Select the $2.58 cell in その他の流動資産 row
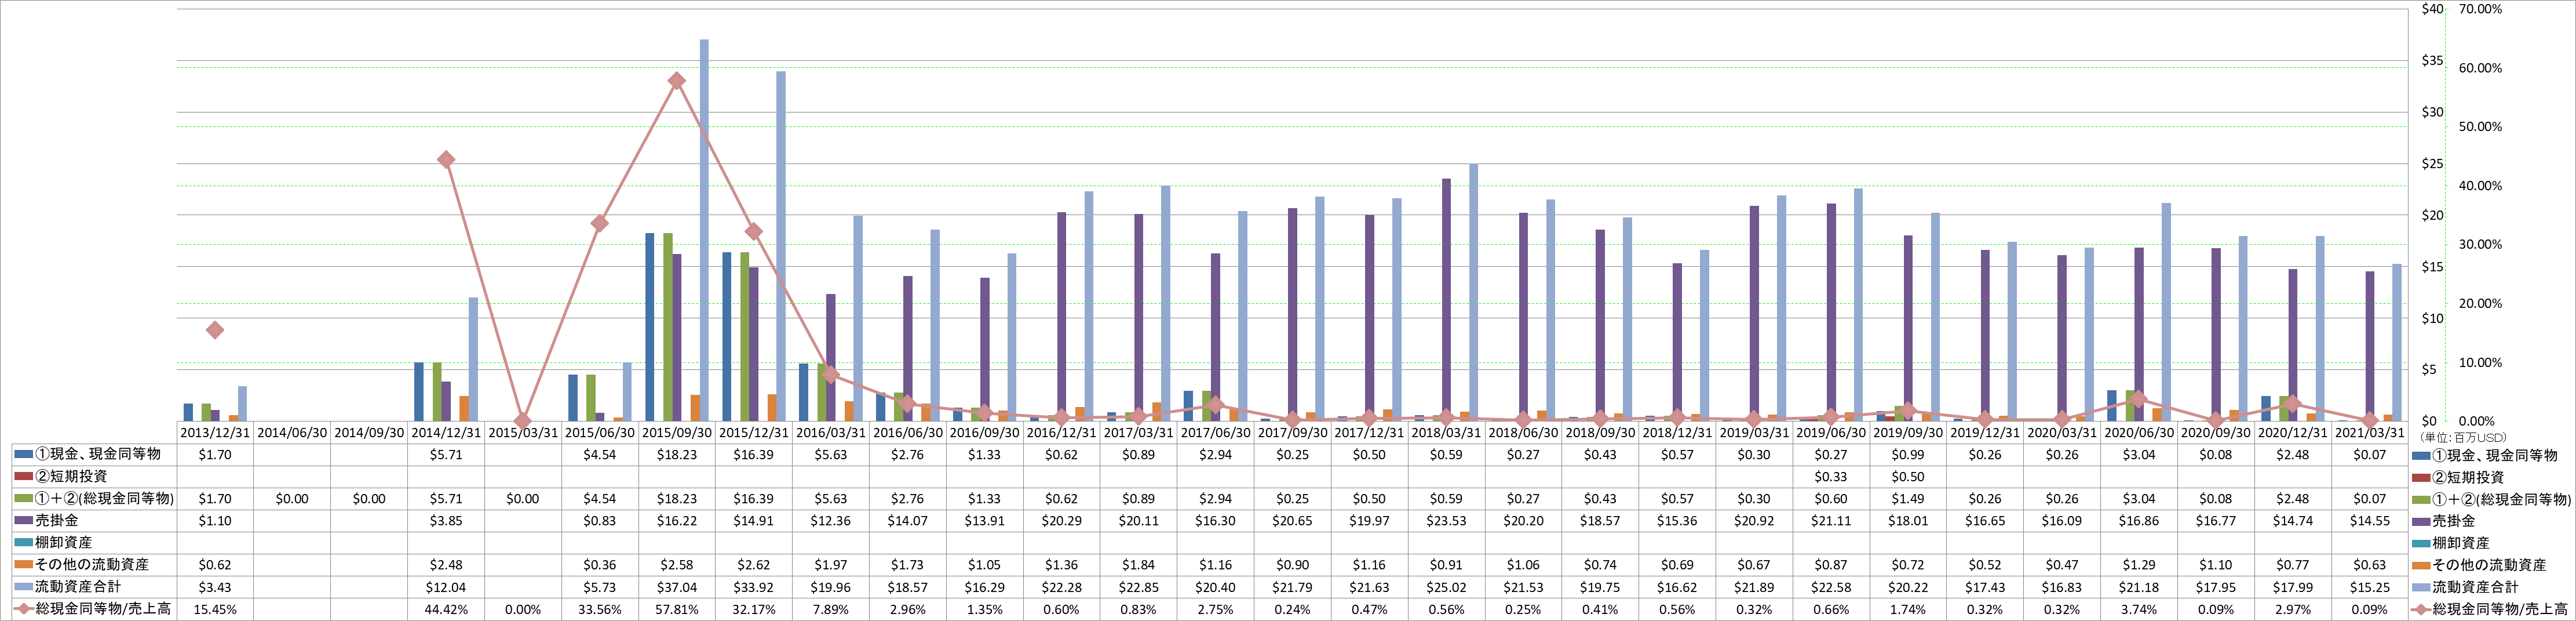Screen dimensions: 2576x621 point(677,565)
